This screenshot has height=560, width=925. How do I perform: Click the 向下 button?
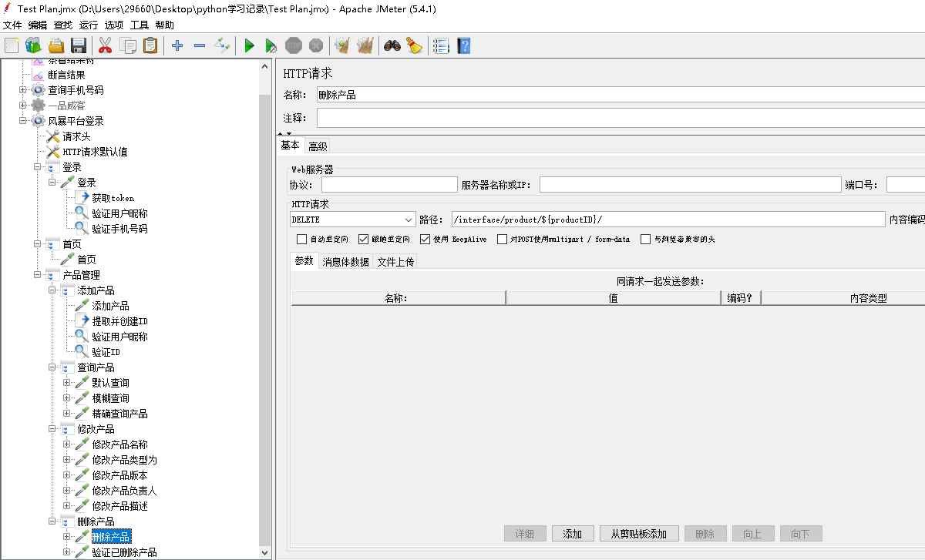(801, 534)
